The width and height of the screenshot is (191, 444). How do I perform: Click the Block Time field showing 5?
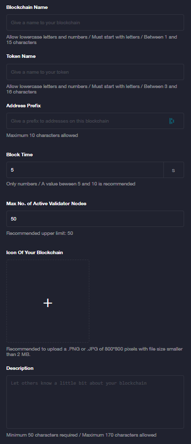point(85,170)
